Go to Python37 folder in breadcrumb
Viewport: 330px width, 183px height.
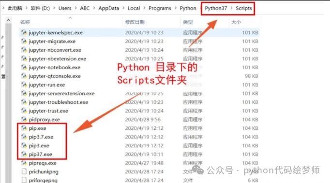click(x=216, y=8)
